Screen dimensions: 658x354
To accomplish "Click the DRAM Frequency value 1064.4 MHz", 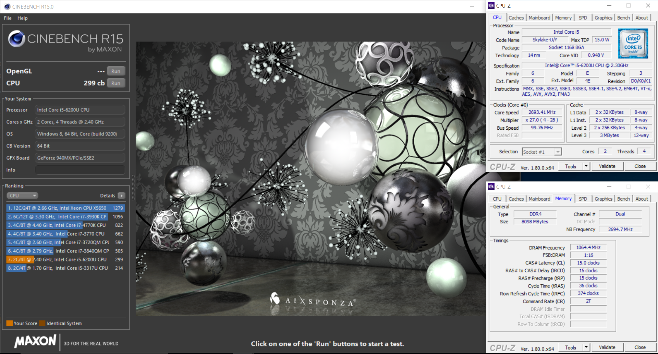I will pyautogui.click(x=588, y=247).
